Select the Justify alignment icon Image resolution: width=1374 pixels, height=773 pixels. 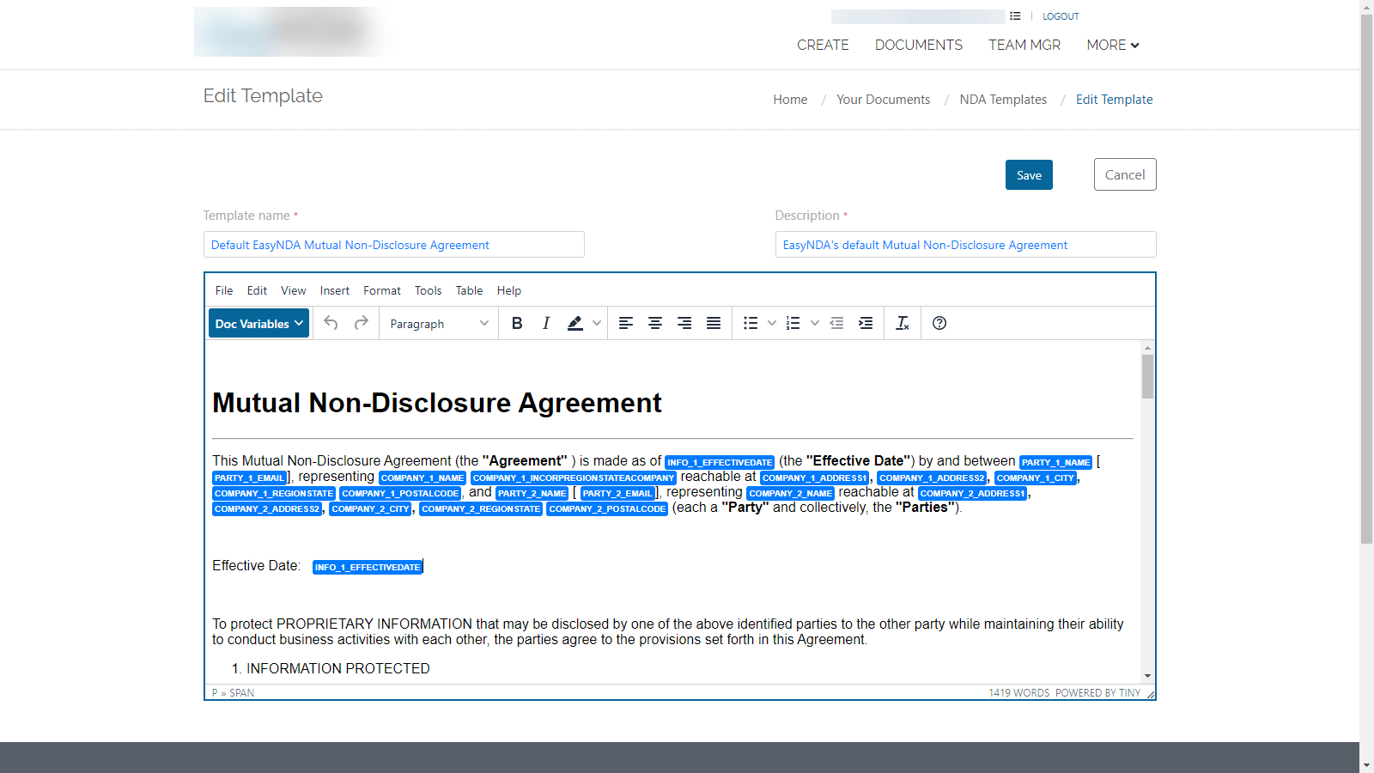point(713,323)
